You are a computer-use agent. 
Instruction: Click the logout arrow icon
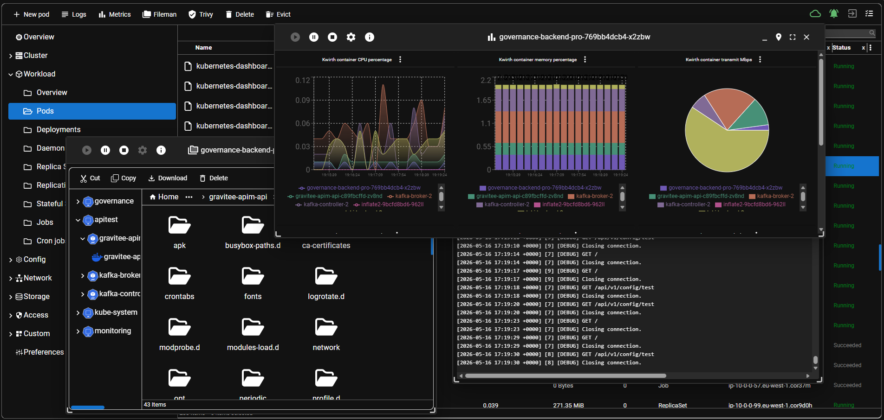pos(852,14)
